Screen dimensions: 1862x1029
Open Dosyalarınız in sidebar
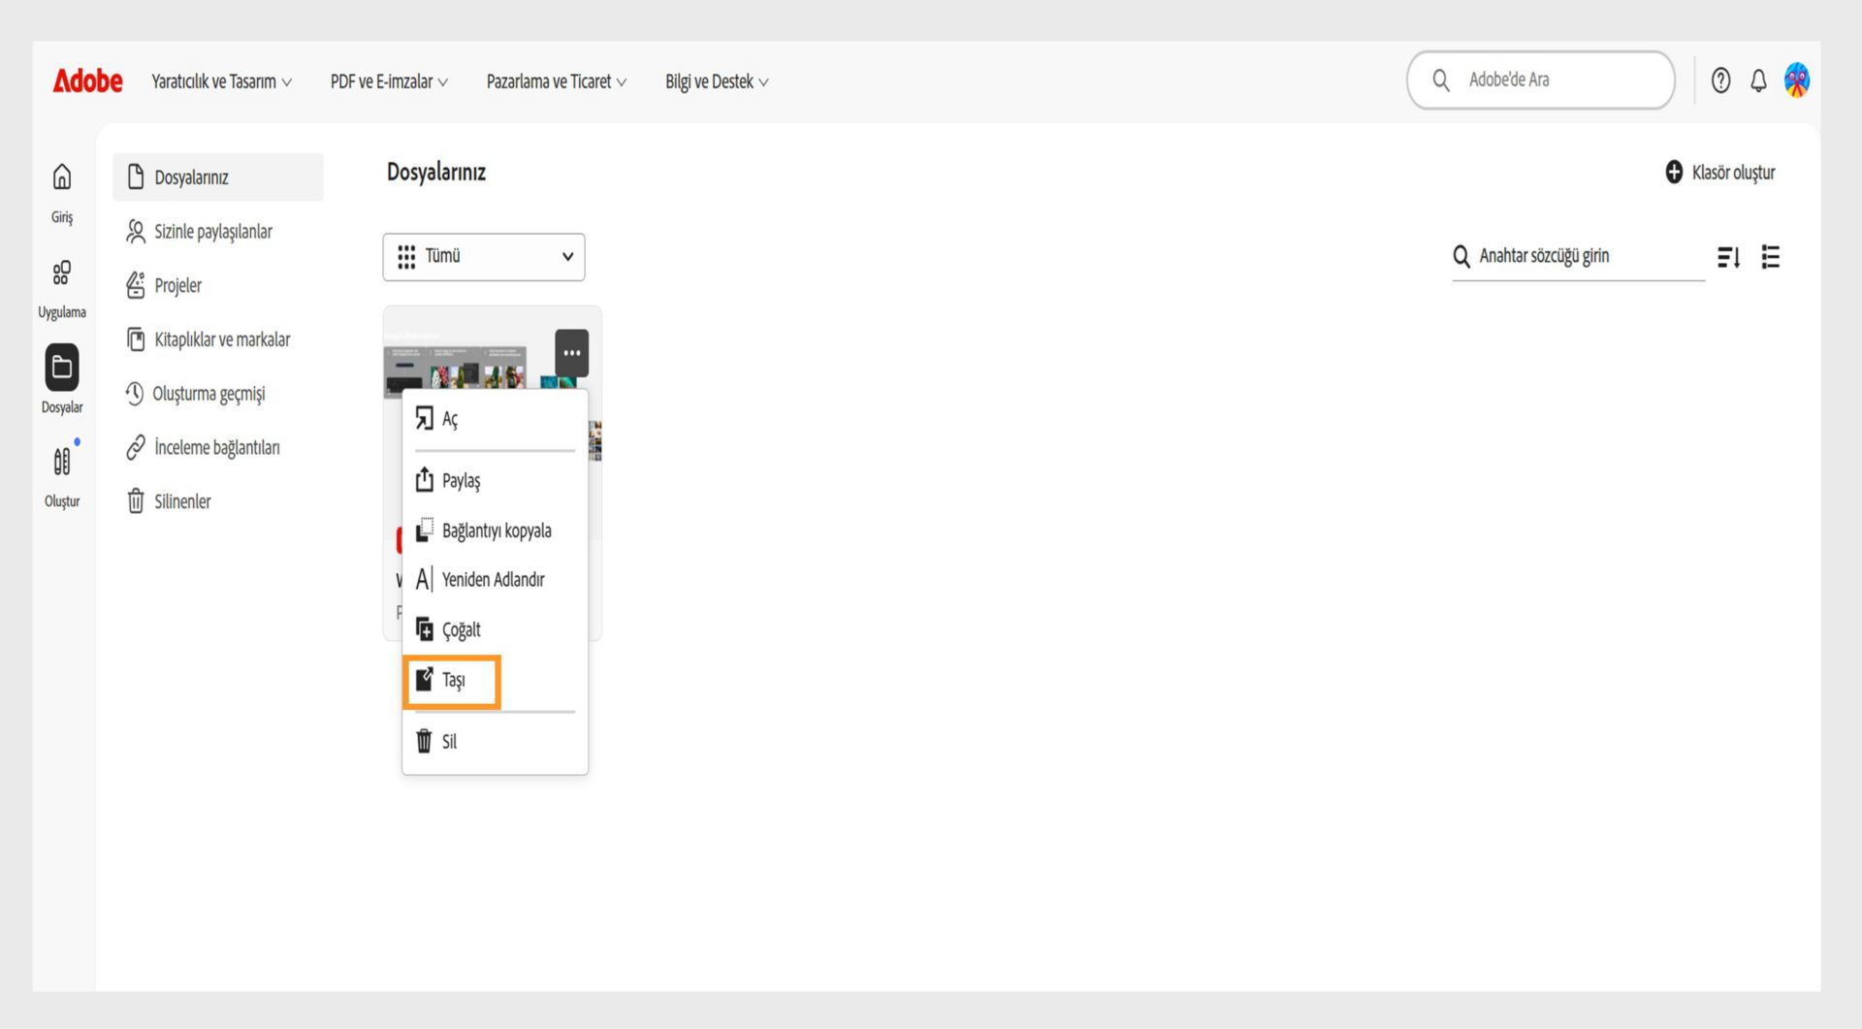218,177
